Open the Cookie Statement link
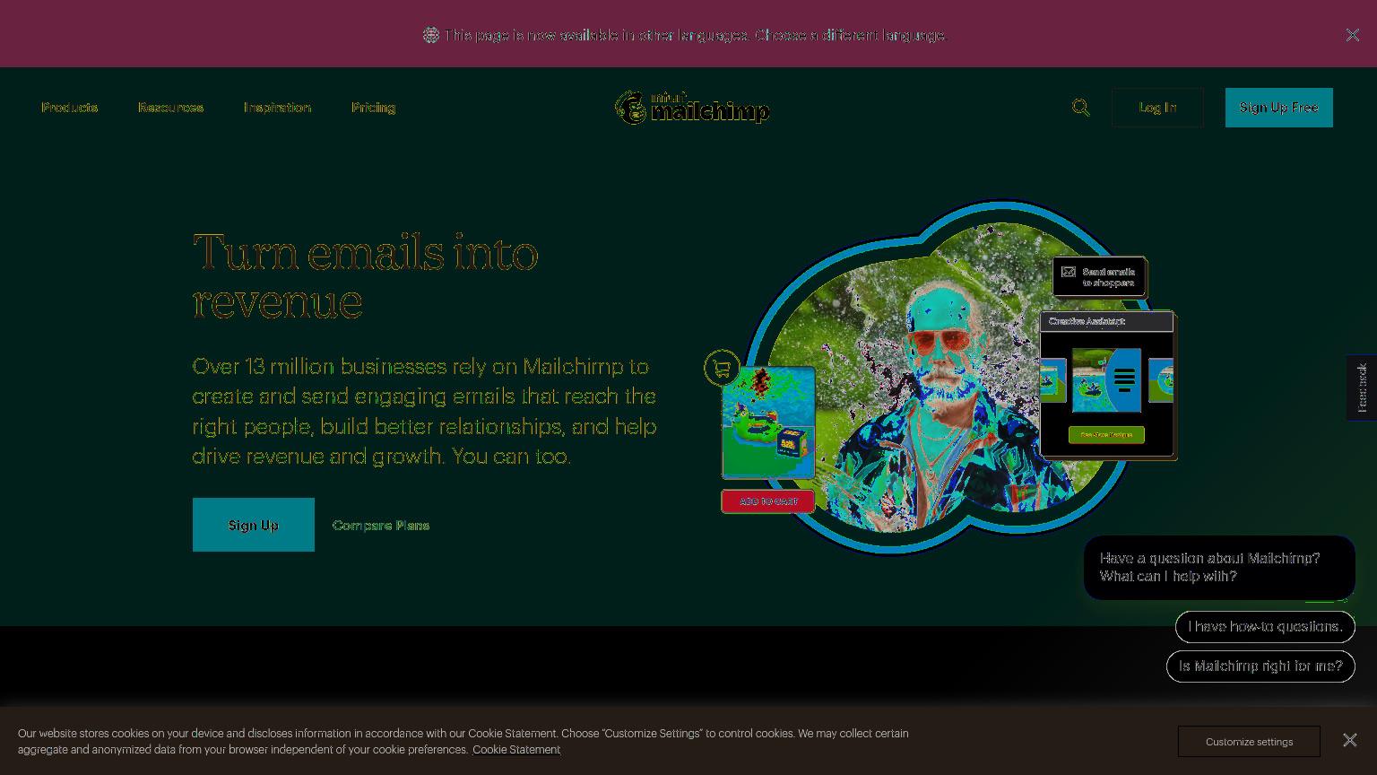Screen dimensions: 1377x775 point(516,750)
